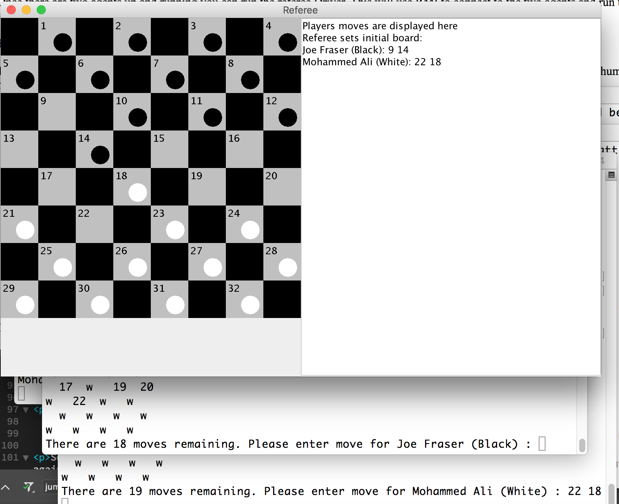Viewport: 619px width, 504px height.
Task: Click the white piece on square 32
Action: [x=250, y=305]
